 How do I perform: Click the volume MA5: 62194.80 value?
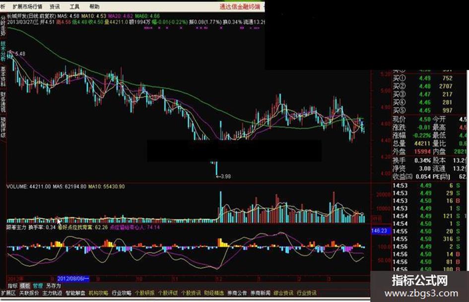point(69,186)
